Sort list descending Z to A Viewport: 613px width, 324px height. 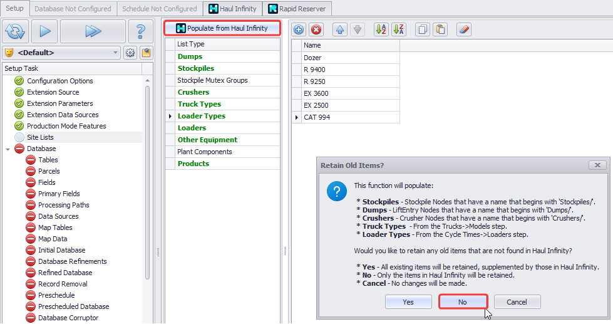click(x=399, y=29)
